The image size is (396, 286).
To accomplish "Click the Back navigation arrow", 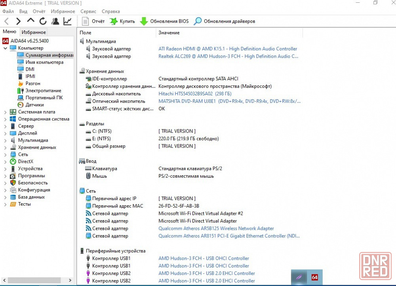I will 6,21.
